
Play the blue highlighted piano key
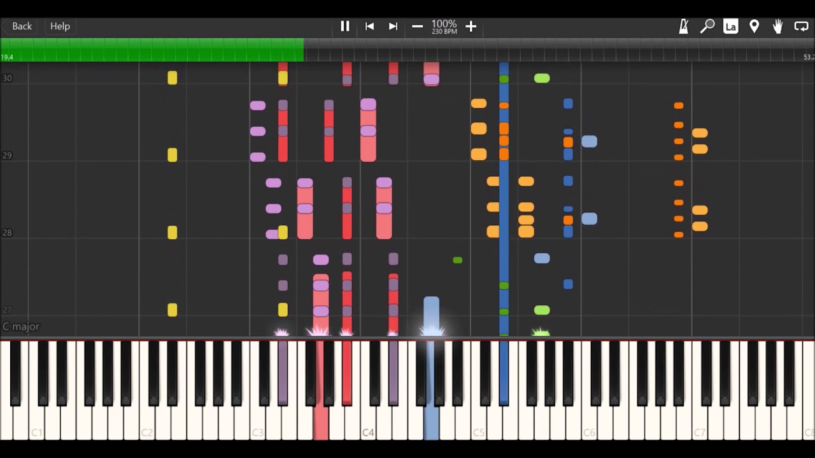(504, 372)
